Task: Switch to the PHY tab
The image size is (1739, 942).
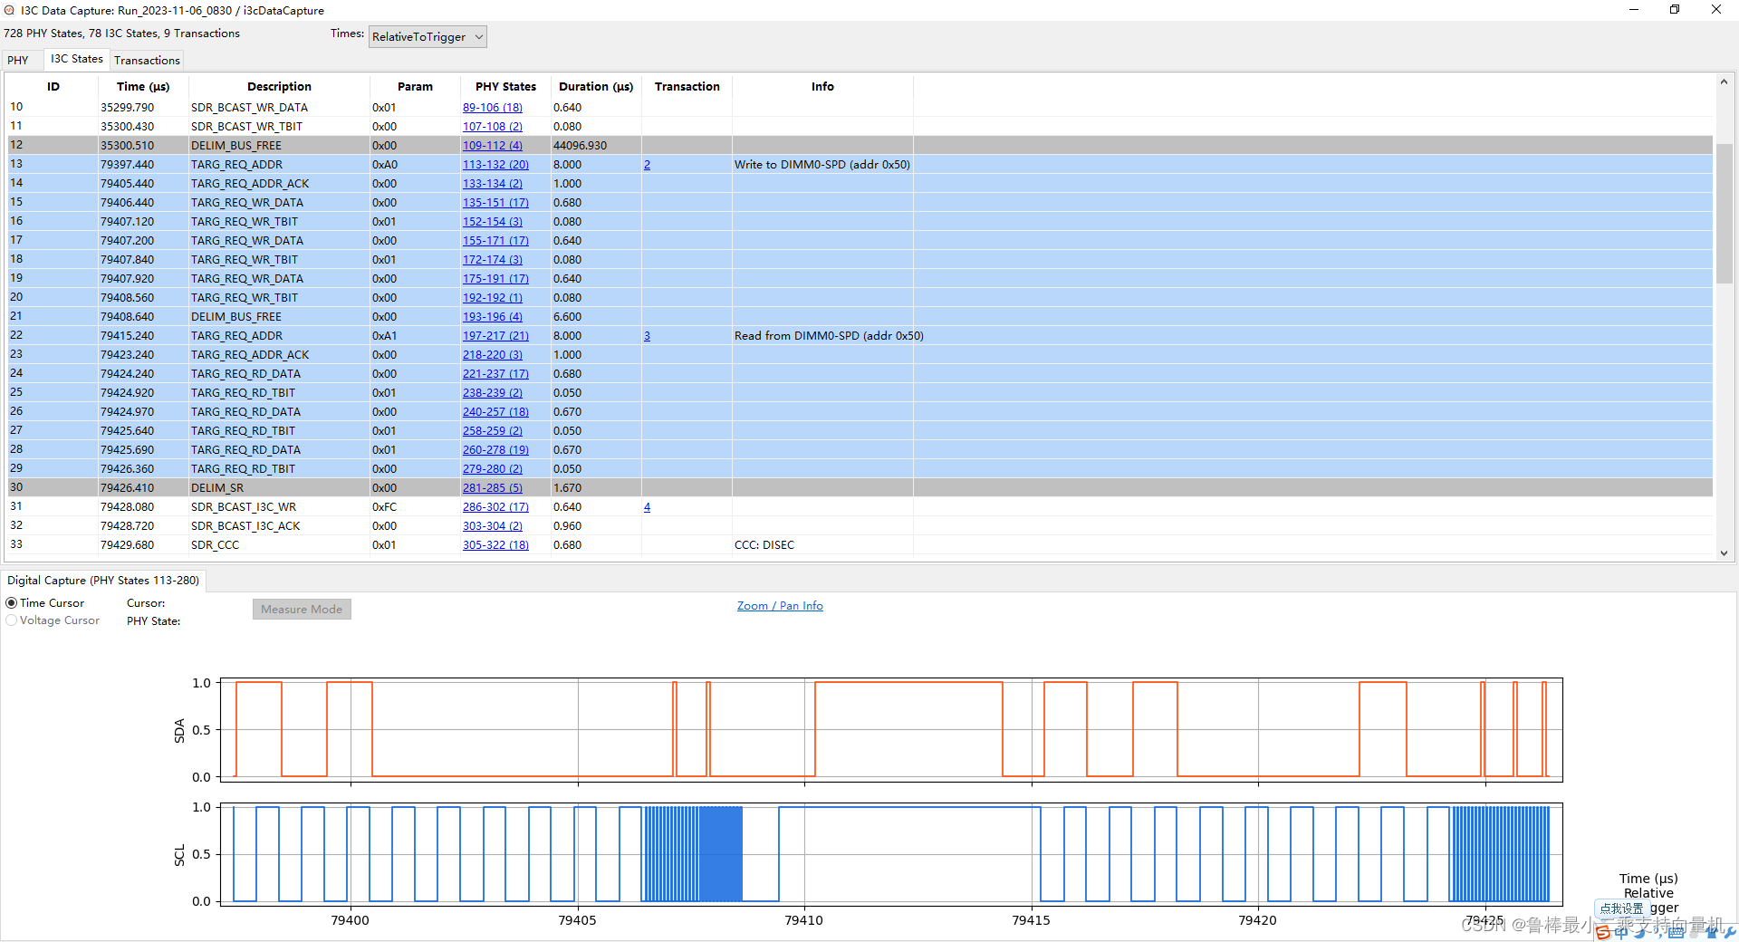Action: [18, 61]
